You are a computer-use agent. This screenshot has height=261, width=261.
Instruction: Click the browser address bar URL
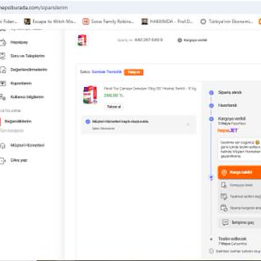click(x=34, y=8)
